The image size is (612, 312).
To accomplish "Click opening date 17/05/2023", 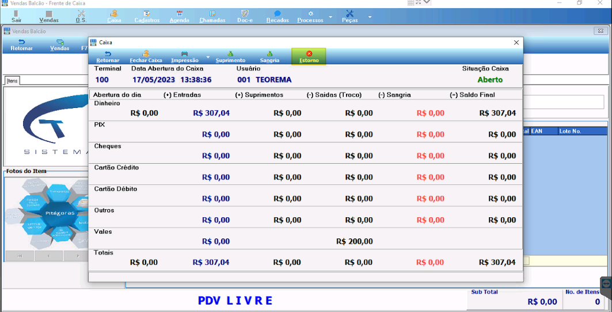I will point(153,80).
